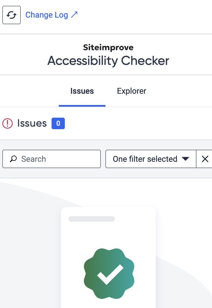The image size is (212, 308).
Task: Switch to the Issues tab
Action: tap(82, 91)
